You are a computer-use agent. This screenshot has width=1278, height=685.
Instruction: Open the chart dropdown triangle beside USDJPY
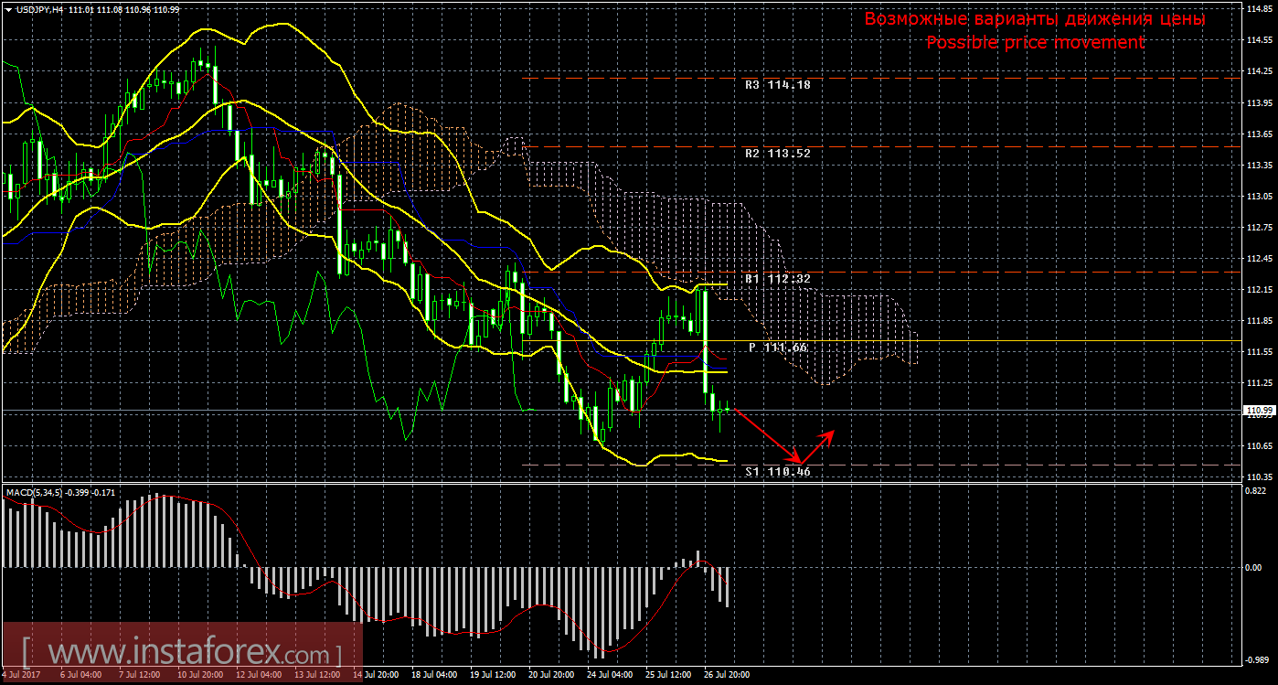[8, 9]
